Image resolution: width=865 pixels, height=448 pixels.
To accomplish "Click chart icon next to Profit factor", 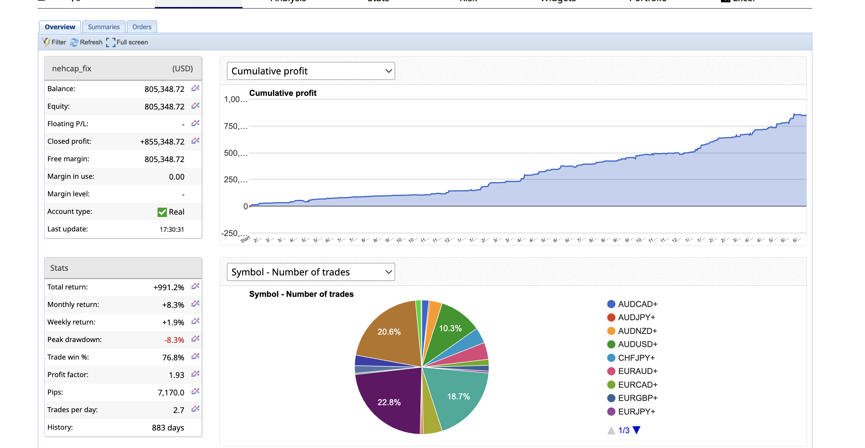I will point(195,374).
